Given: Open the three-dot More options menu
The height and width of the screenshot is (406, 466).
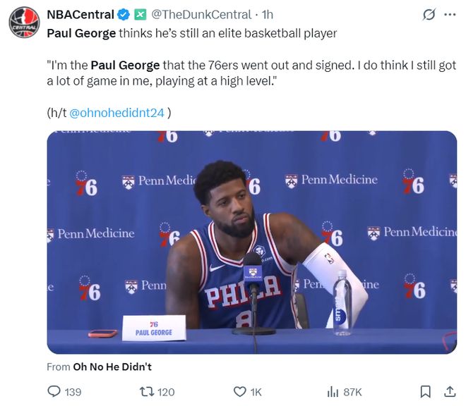Looking at the screenshot, I should pos(449,15).
